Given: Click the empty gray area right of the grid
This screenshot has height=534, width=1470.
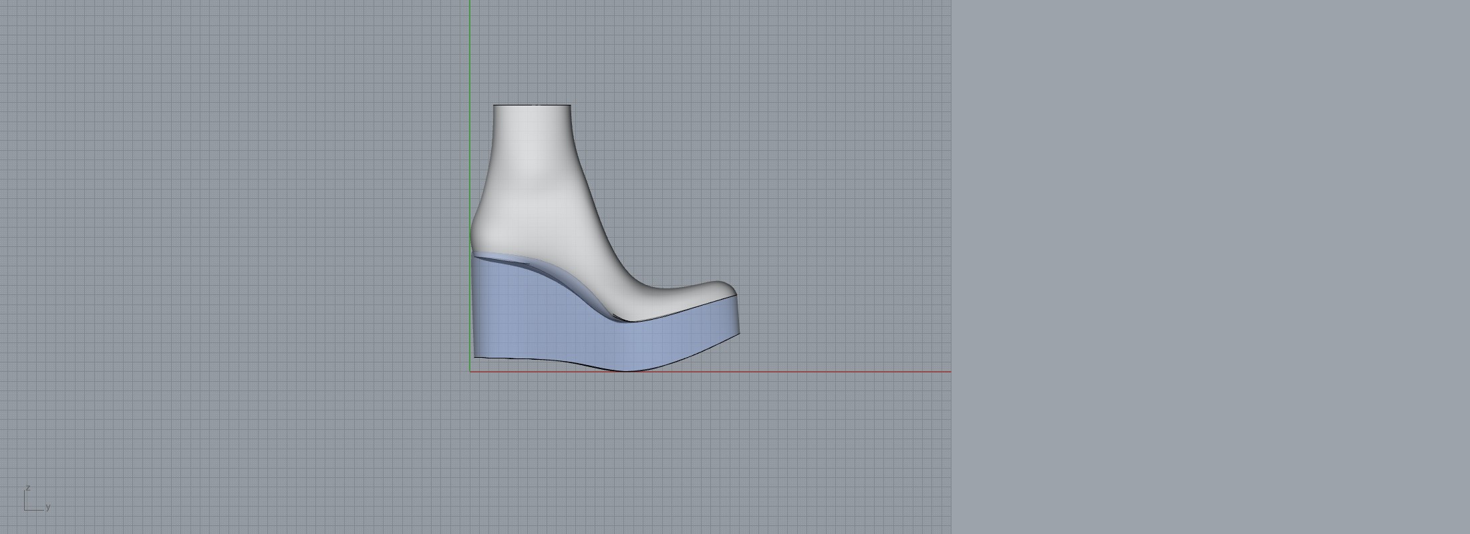Looking at the screenshot, I should point(1203,267).
